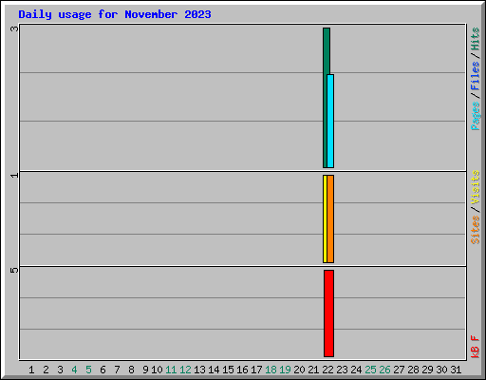The height and width of the screenshot is (380, 486).
Task: Click day label 2 on x-axis
Action: (x=46, y=370)
